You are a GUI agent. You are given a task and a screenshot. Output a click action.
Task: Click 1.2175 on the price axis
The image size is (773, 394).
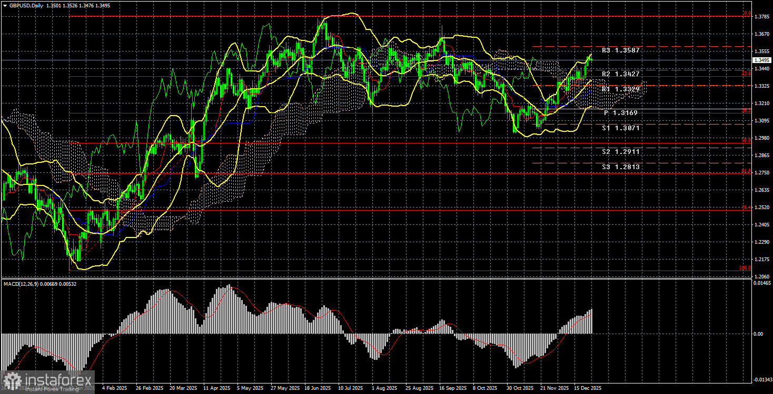[x=762, y=260]
